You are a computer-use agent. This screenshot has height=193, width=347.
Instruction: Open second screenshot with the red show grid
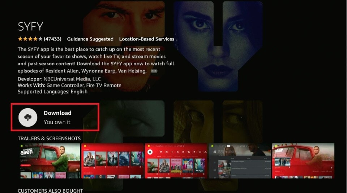[x=112, y=161]
